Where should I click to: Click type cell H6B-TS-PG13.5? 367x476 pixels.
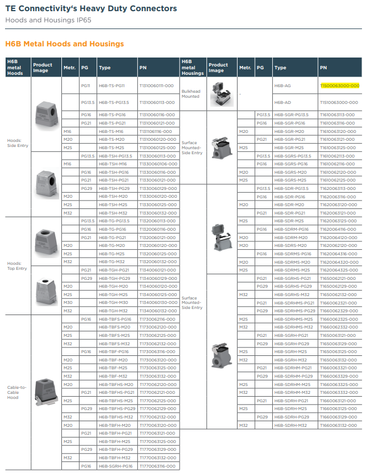pyautogui.click(x=114, y=102)
